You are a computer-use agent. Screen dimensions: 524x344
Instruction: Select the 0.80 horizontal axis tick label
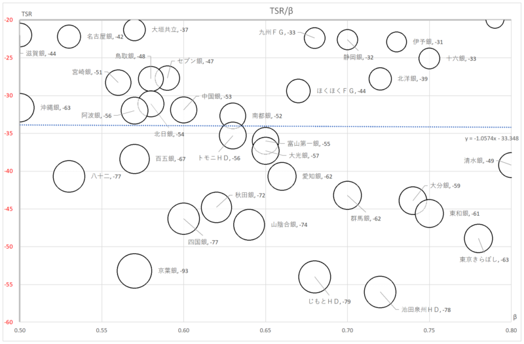(512, 331)
